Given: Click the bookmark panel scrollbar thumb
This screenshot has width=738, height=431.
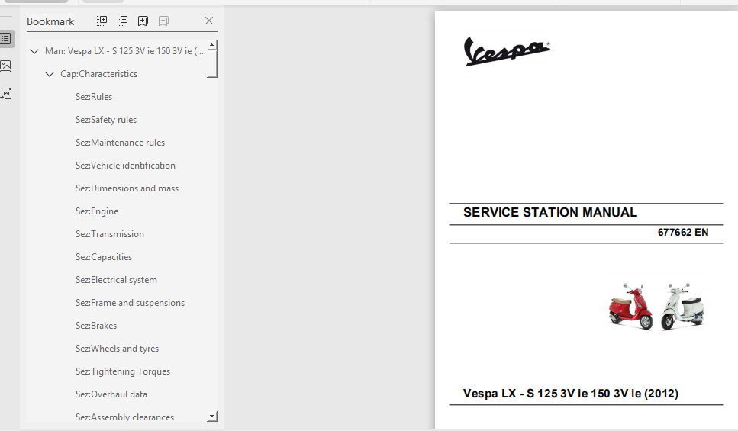Looking at the screenshot, I should pyautogui.click(x=212, y=63).
